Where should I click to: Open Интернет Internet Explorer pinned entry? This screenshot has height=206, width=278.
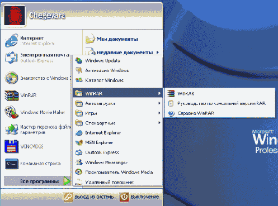(x=37, y=41)
